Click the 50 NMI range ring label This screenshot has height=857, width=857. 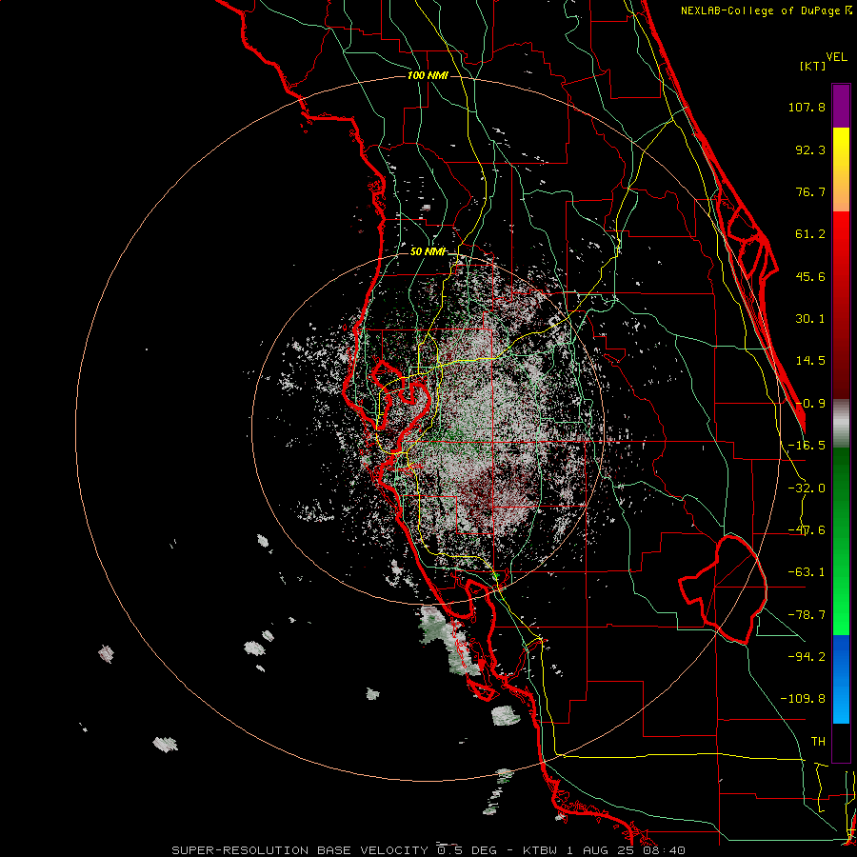428,251
